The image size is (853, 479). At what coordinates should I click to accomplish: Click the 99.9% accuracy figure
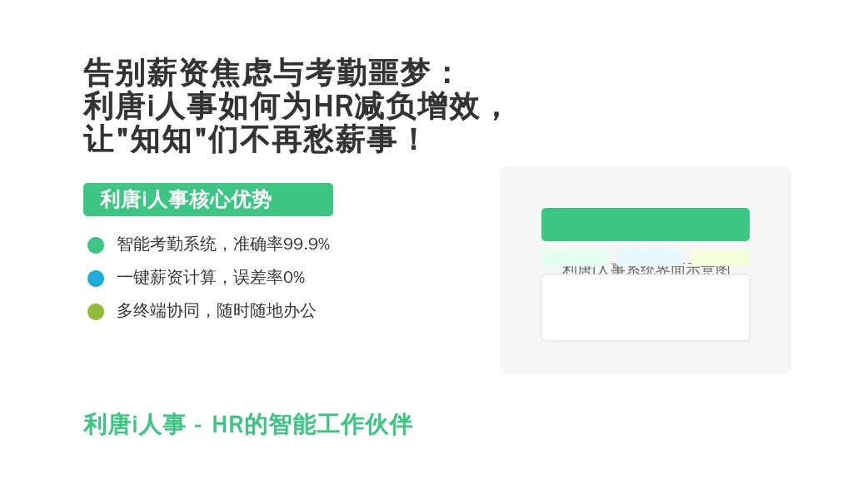point(307,244)
